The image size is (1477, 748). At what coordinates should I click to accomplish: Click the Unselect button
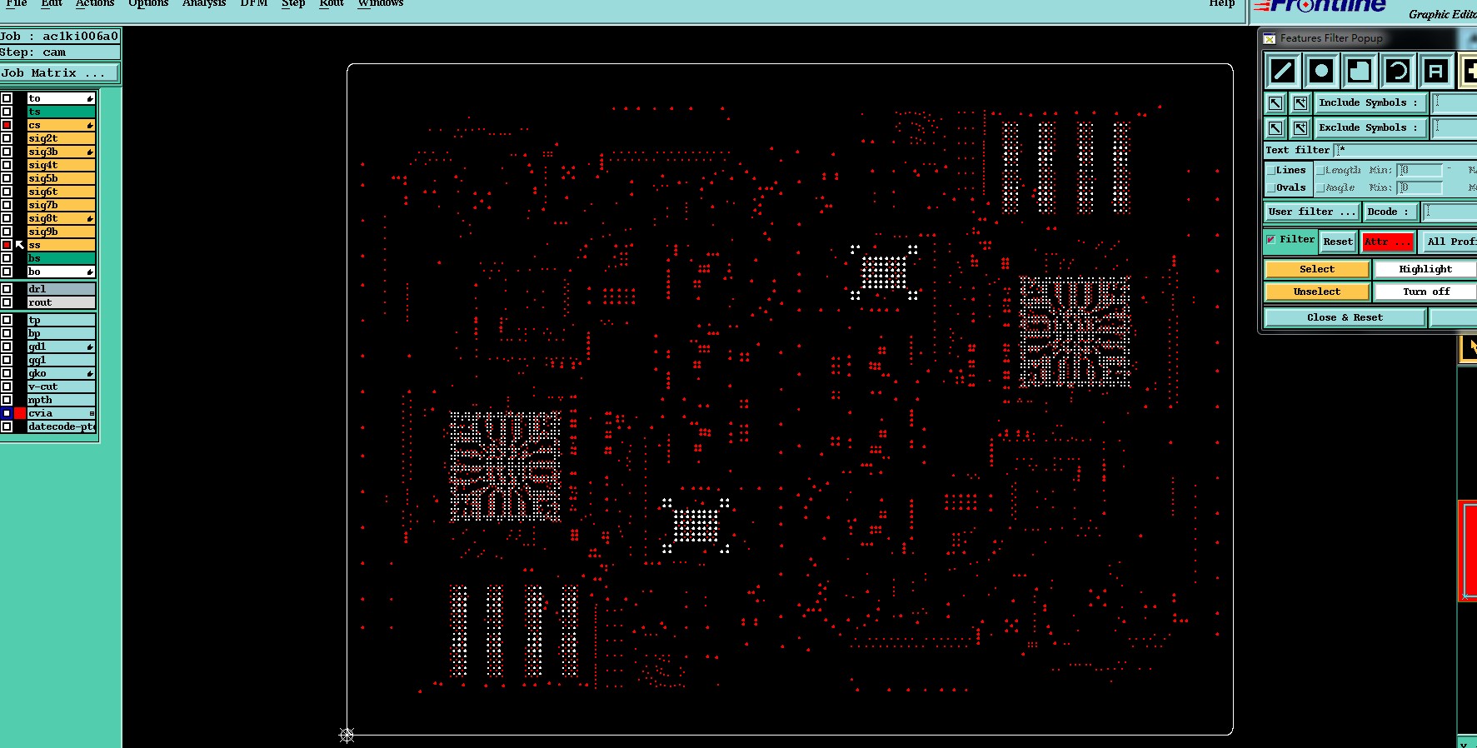1317,292
